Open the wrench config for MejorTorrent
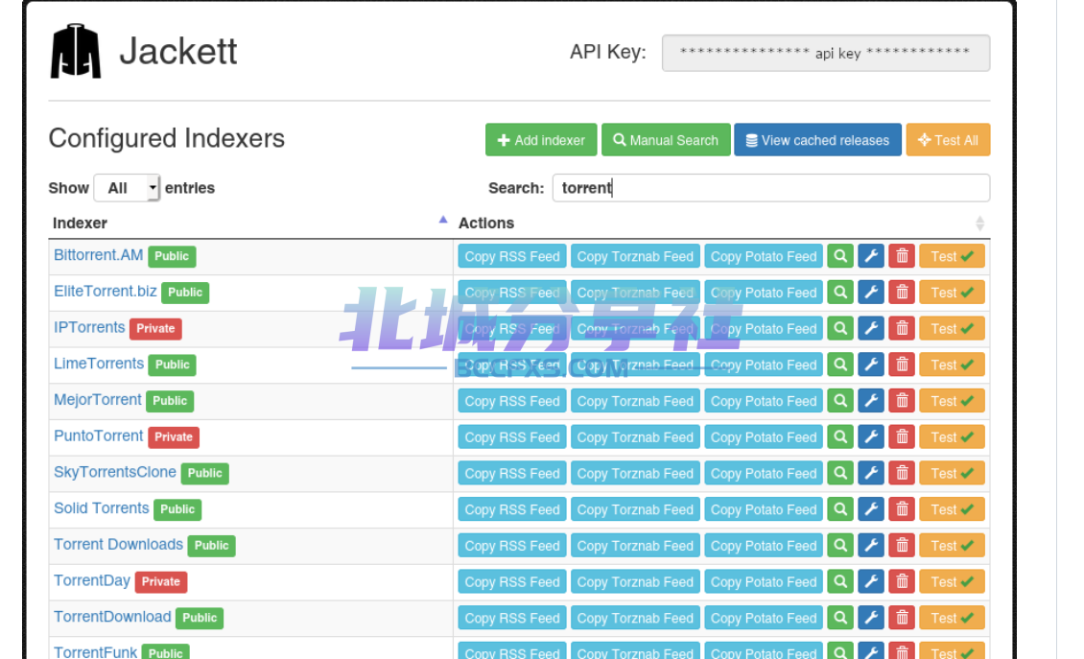Screen dimensions: 1084x659 click(x=871, y=400)
